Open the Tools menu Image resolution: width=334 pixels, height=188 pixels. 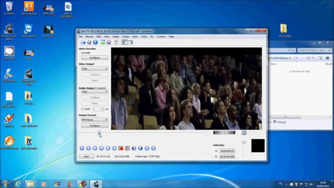(x=144, y=37)
